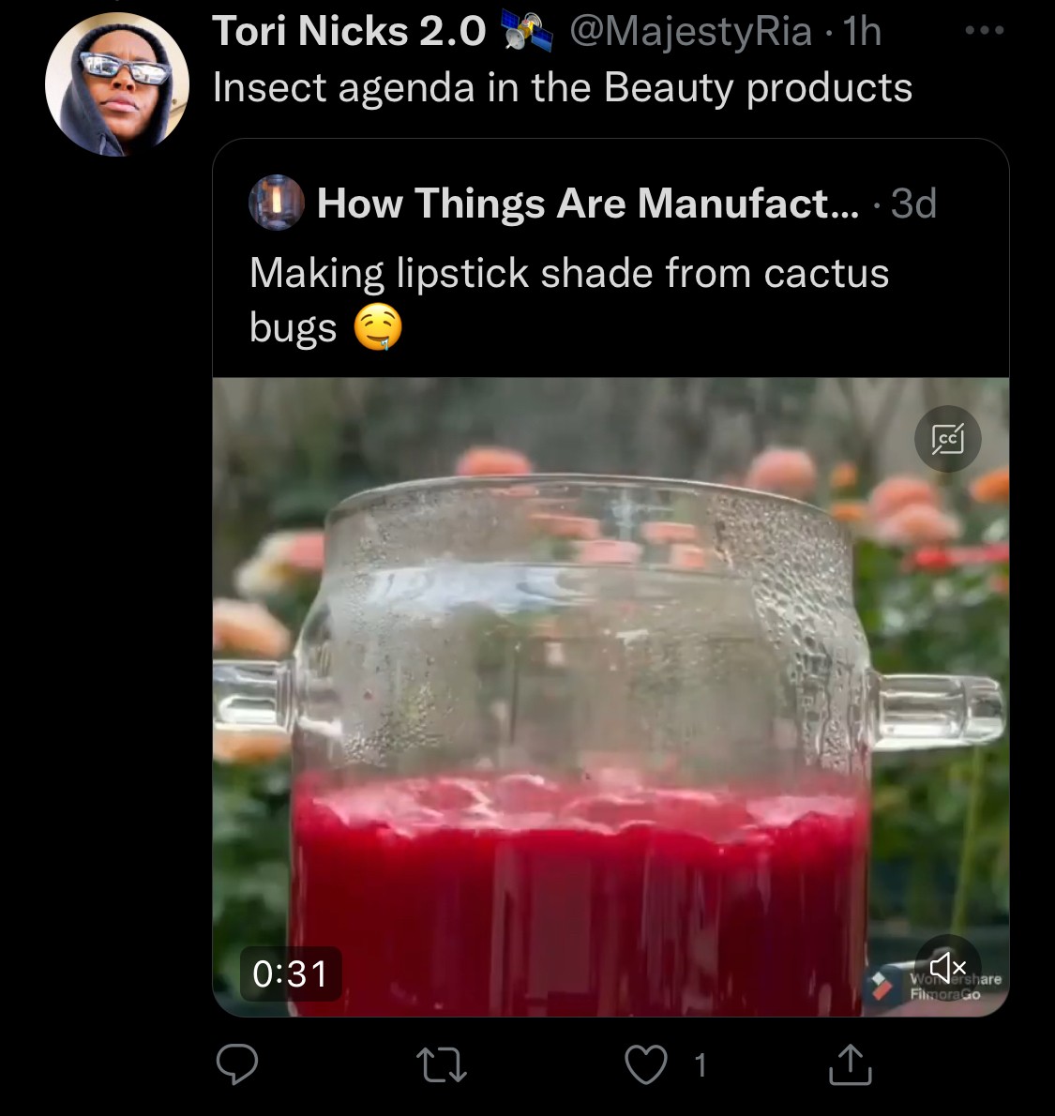The height and width of the screenshot is (1116, 1055).
Task: Toggle closed captions on the video
Action: tap(948, 438)
